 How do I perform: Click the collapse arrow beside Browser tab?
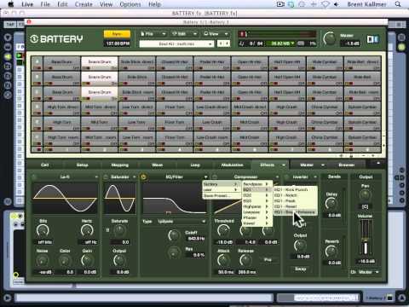click(378, 164)
